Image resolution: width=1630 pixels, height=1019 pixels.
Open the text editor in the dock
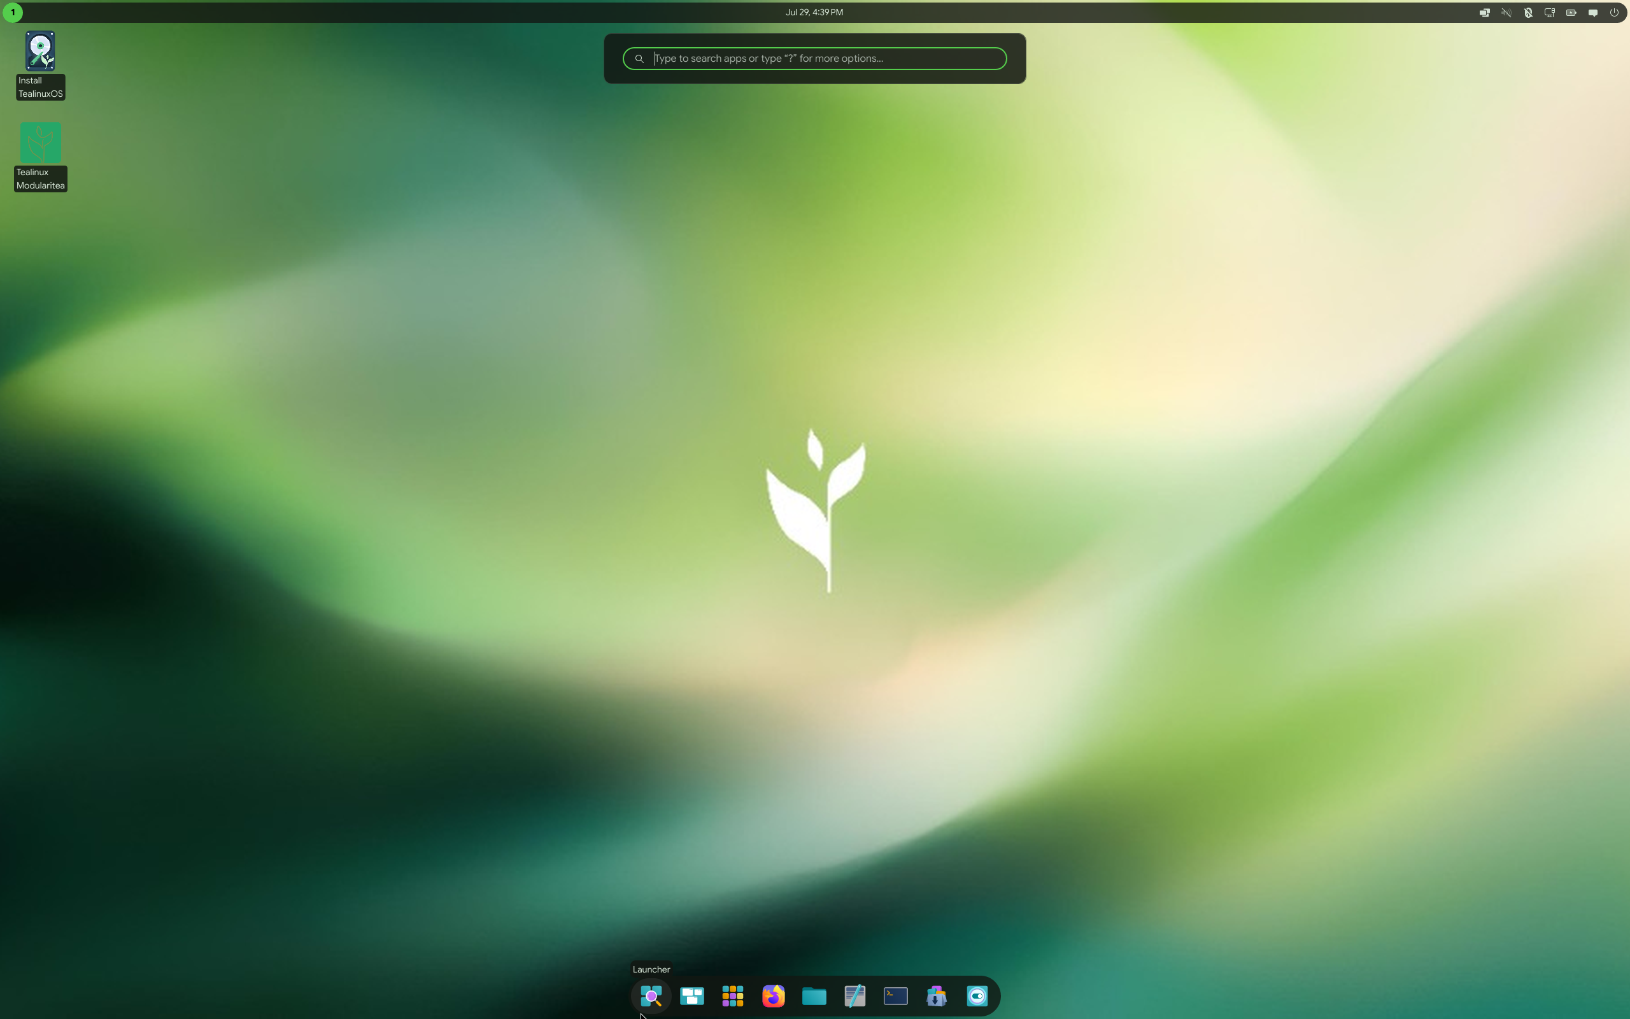(854, 995)
